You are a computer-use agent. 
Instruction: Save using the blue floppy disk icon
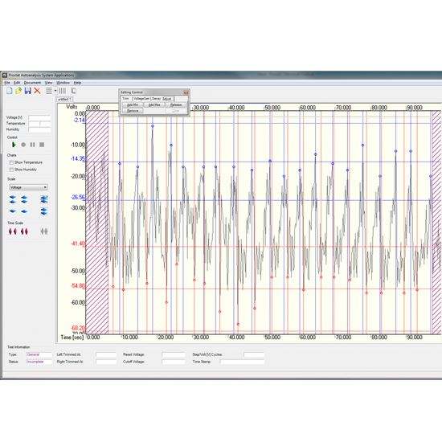pos(27,91)
